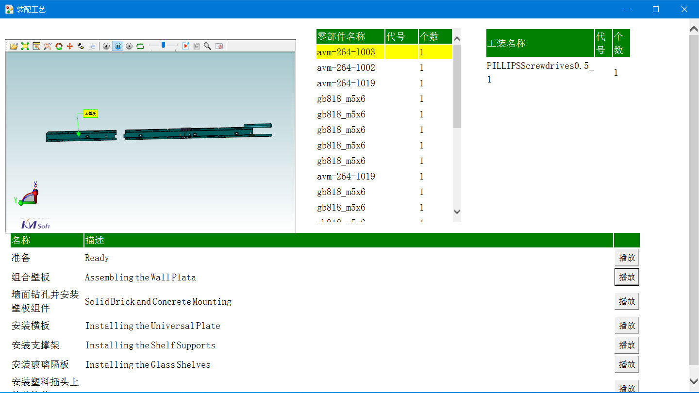Play the 组合壁板 assembly step
This screenshot has height=393, width=699.
point(627,277)
